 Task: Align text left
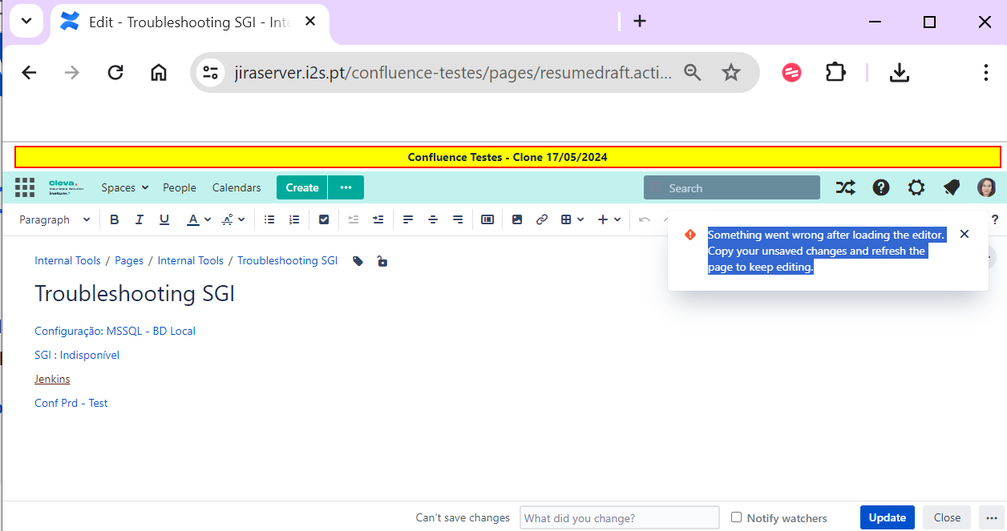tap(408, 219)
